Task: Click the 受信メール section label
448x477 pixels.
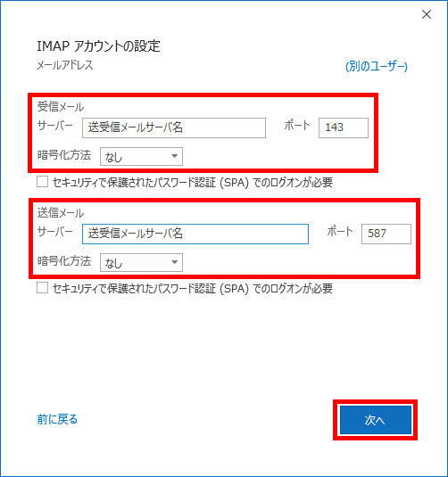Action: click(61, 107)
